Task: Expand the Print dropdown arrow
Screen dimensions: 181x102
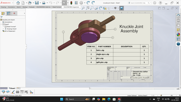Action: point(47,3)
